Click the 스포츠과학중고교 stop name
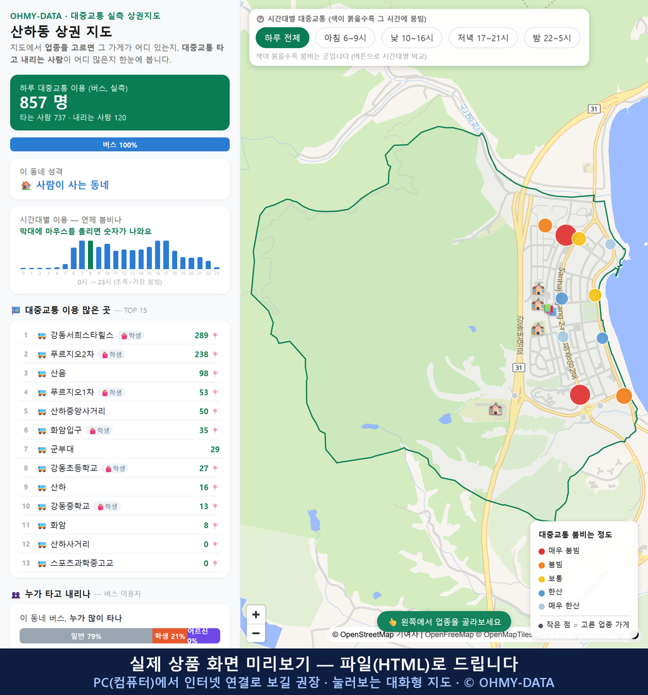648x695 pixels. coord(82,563)
